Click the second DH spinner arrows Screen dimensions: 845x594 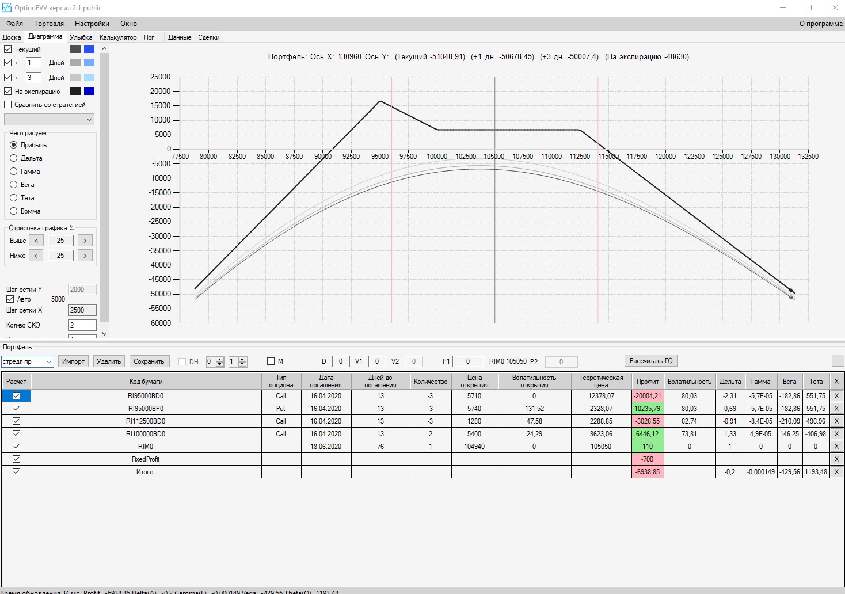(x=242, y=361)
